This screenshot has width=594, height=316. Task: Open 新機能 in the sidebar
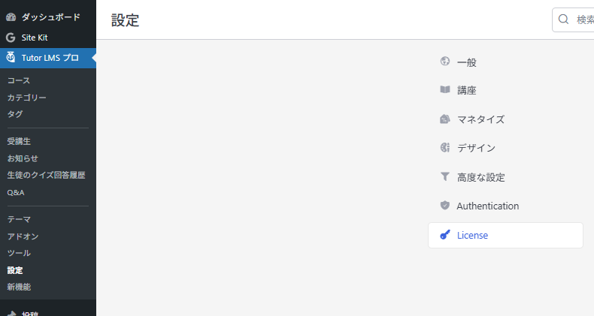point(19,287)
